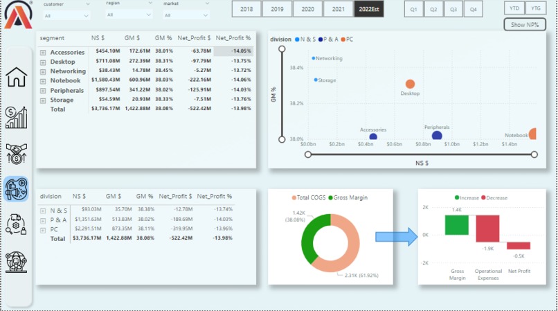Select fiscal year 2019
The image size is (558, 311).
(277, 9)
